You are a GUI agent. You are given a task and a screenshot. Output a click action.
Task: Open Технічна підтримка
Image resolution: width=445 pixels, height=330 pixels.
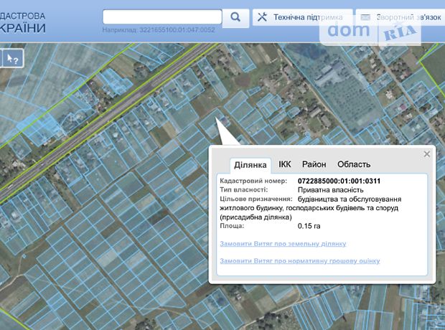(303, 17)
